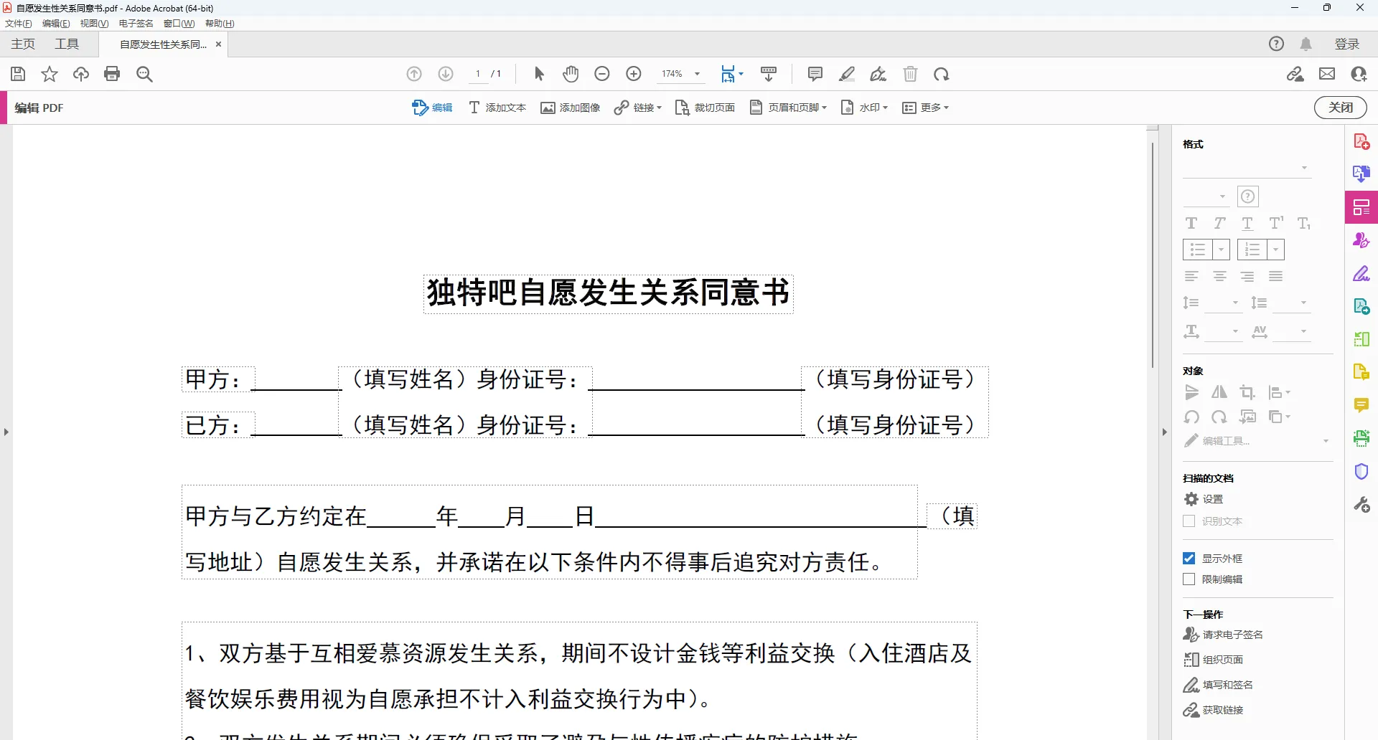Open the Comment panel icon in sidebar
The width and height of the screenshot is (1378, 740).
[1361, 405]
